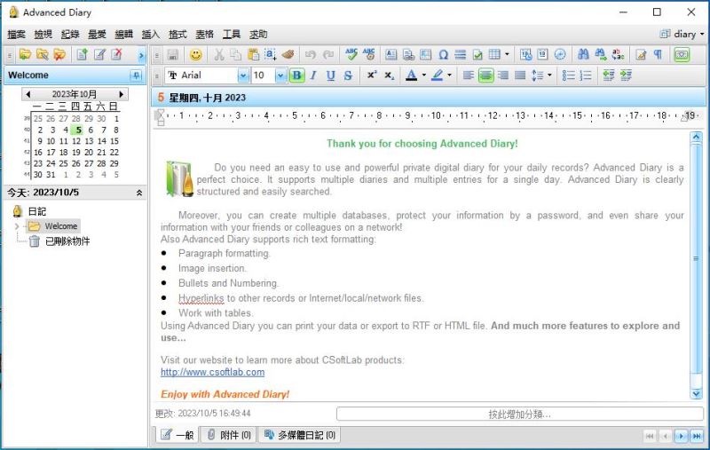Image resolution: width=710 pixels, height=450 pixels.
Task: Decrease paragraph indent
Action: (x=609, y=75)
